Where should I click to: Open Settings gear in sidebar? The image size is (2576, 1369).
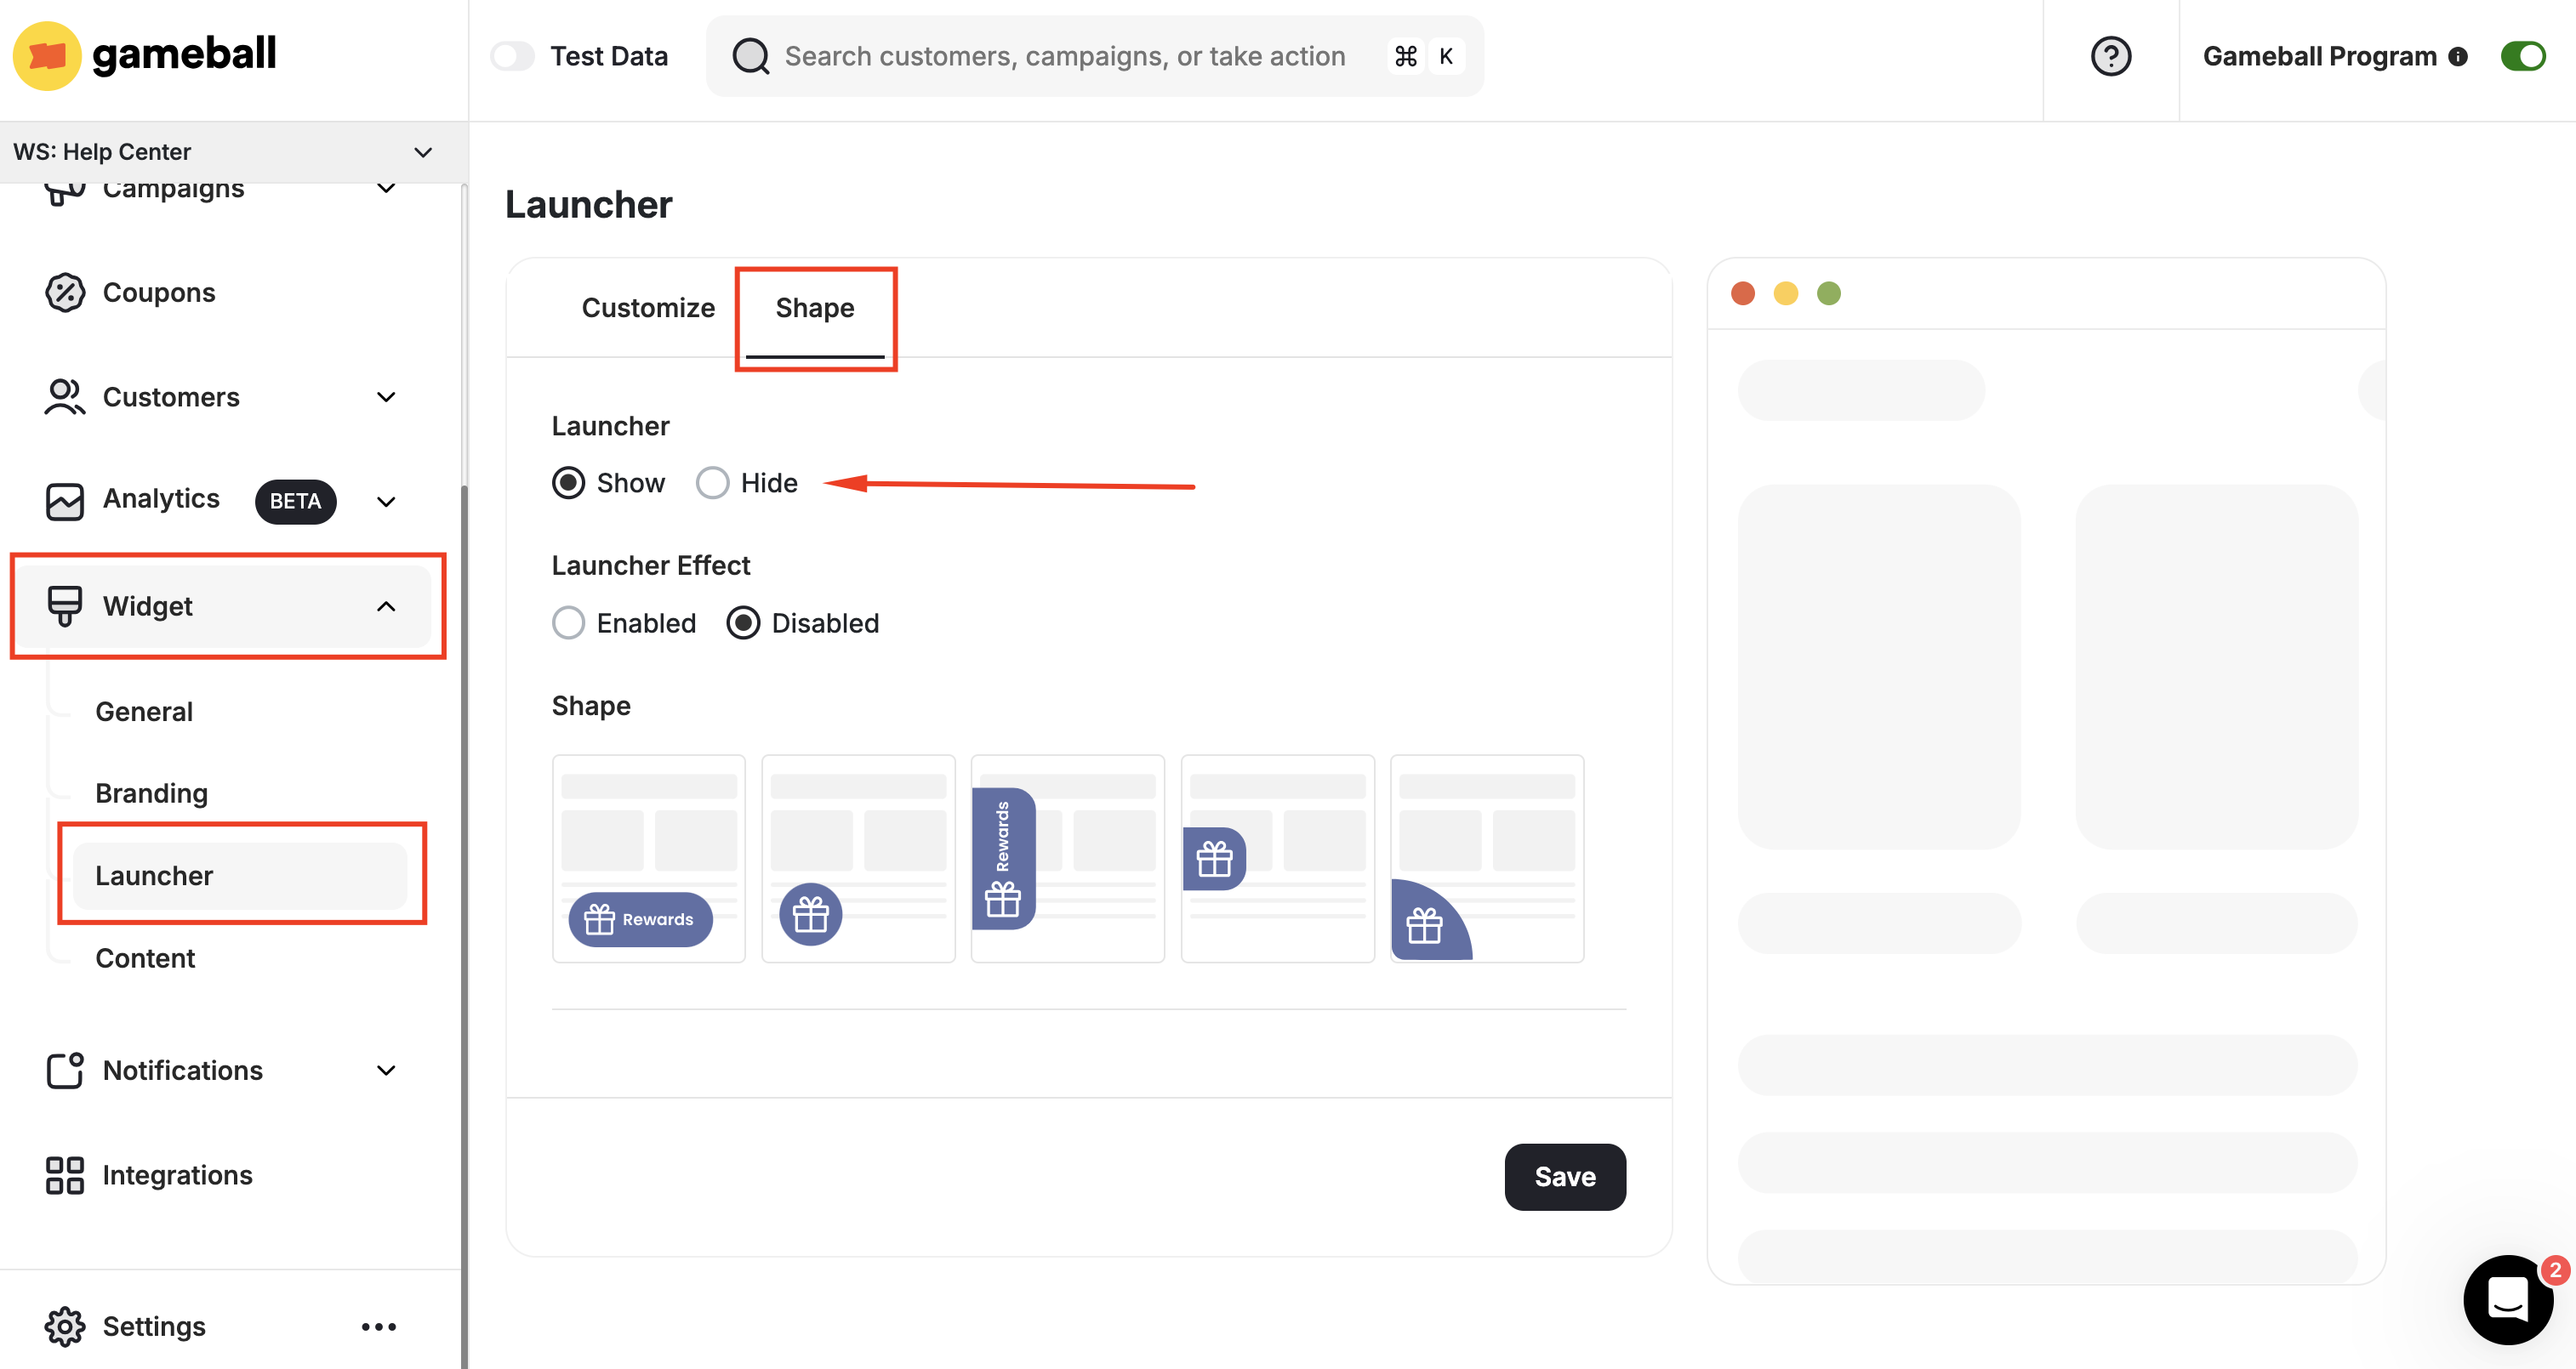coord(65,1326)
